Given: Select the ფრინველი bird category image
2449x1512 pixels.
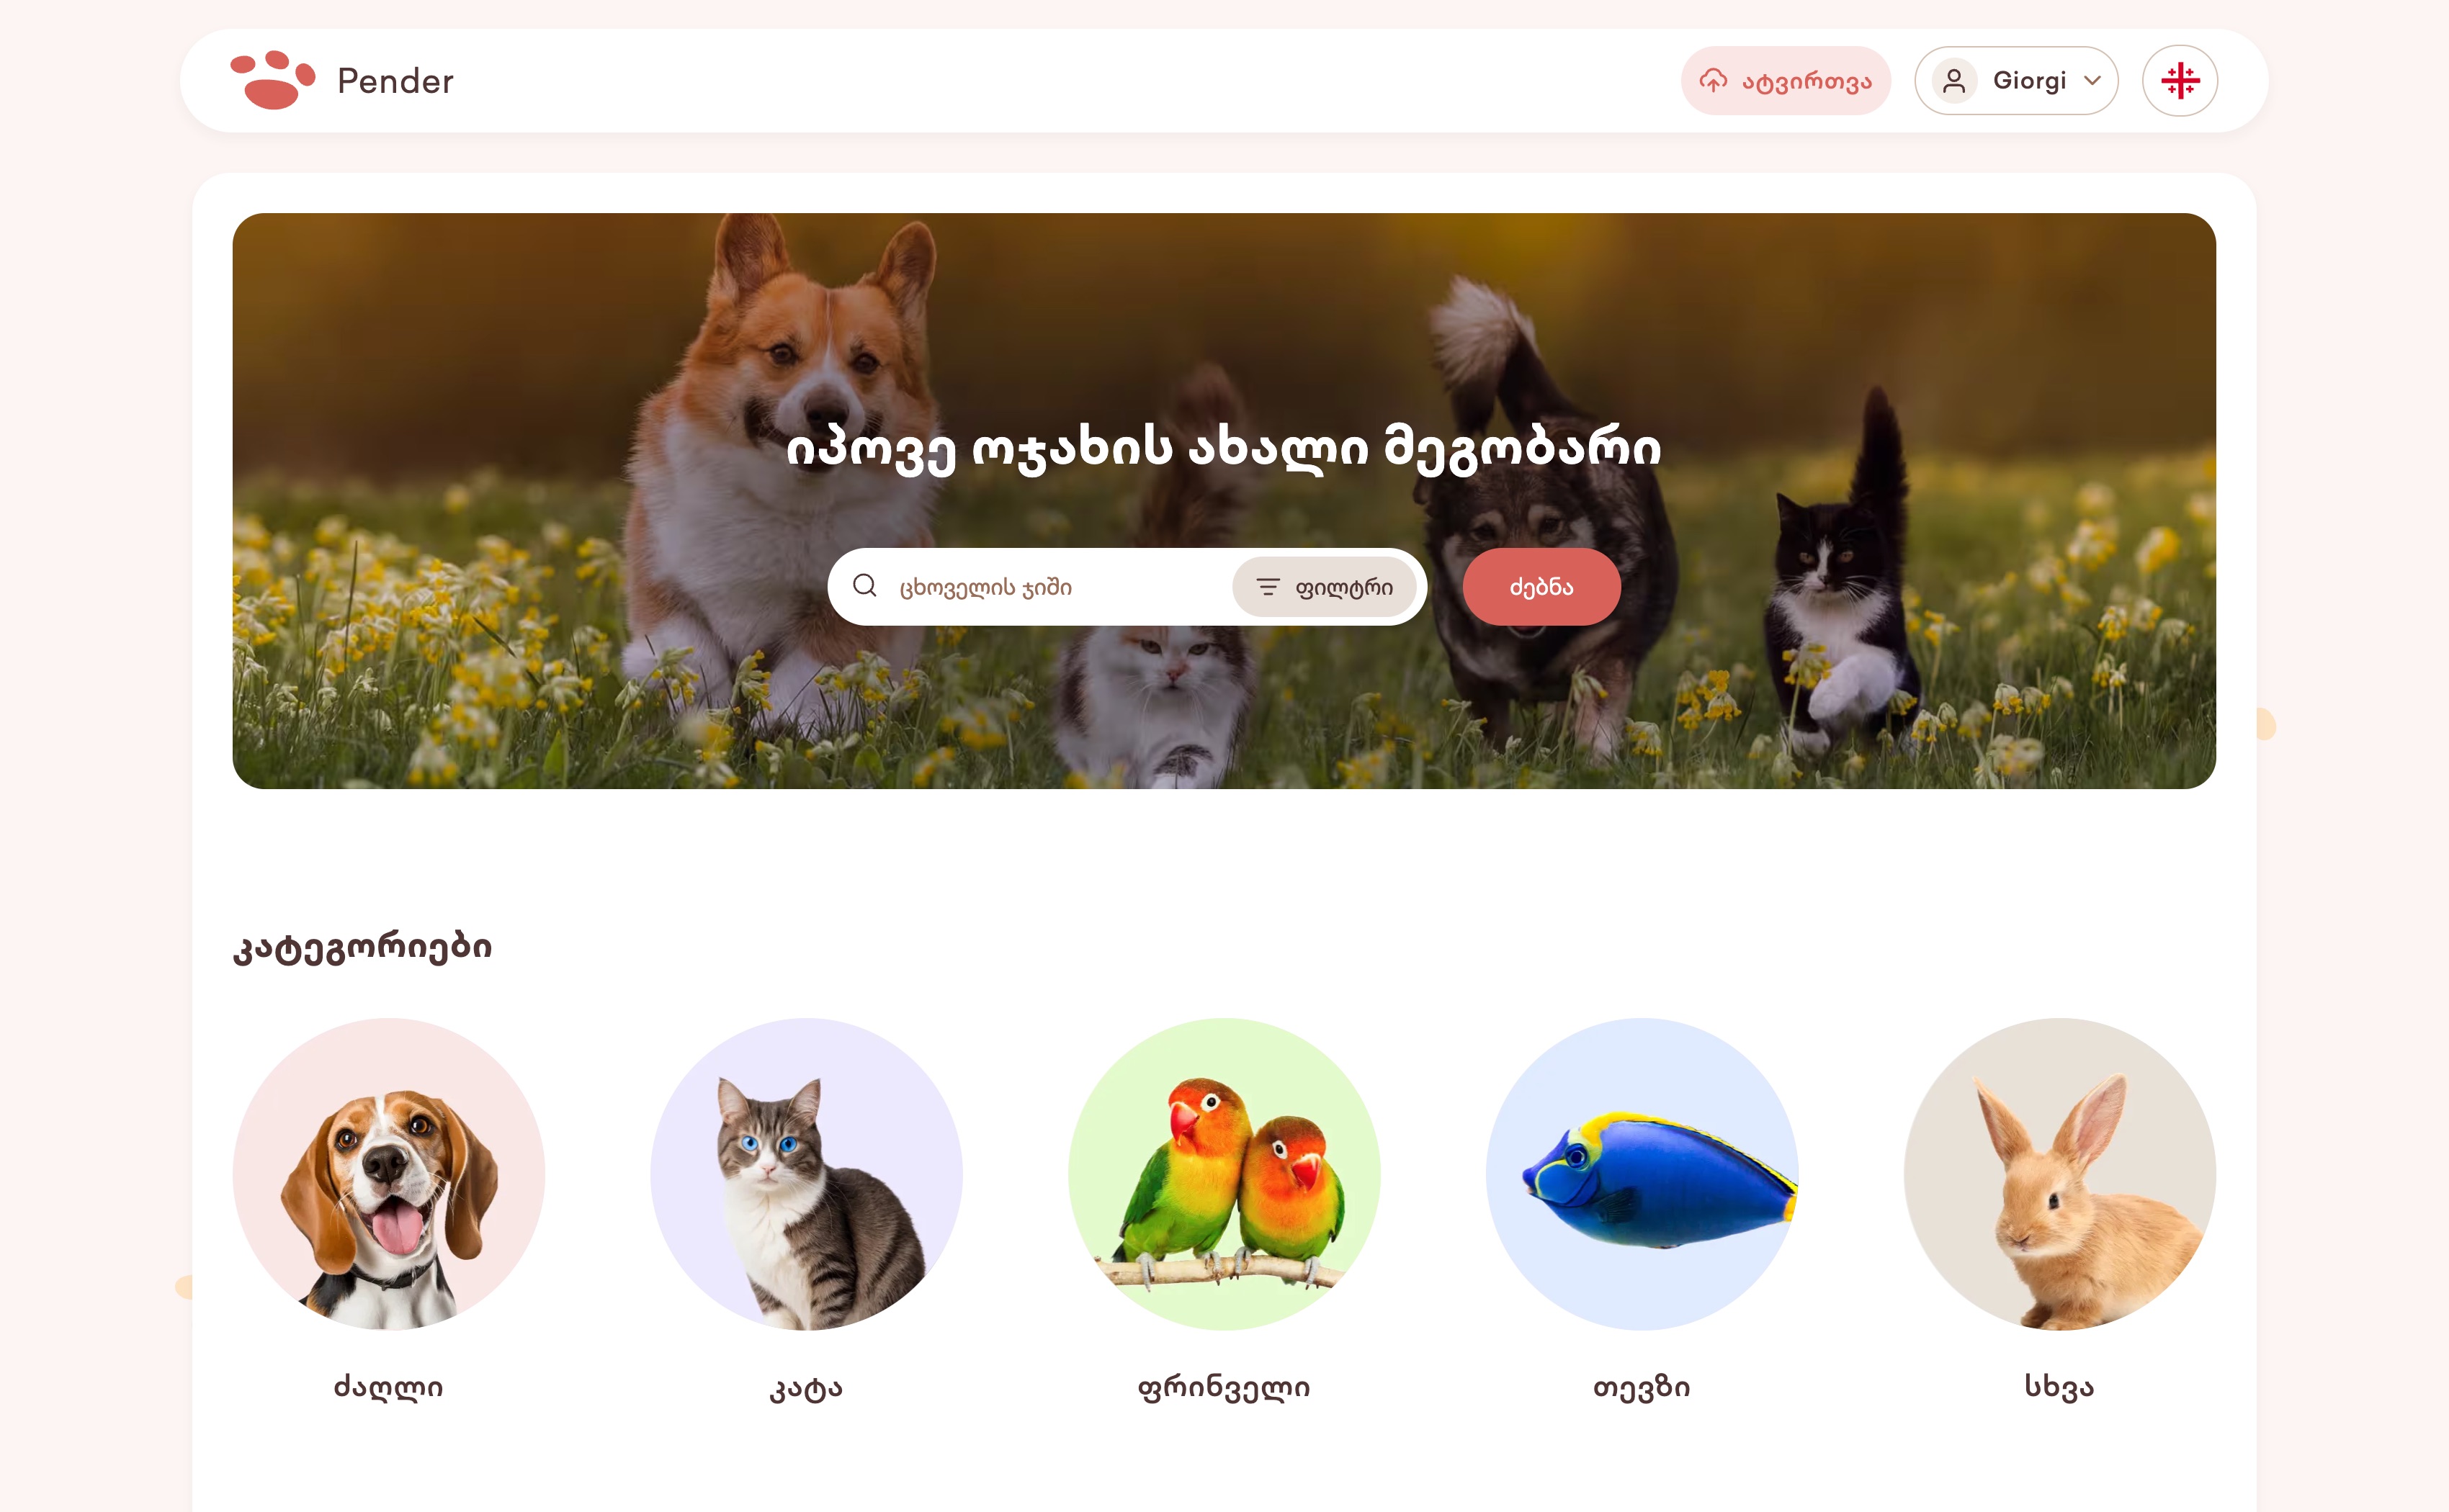Looking at the screenshot, I should coord(1224,1174).
